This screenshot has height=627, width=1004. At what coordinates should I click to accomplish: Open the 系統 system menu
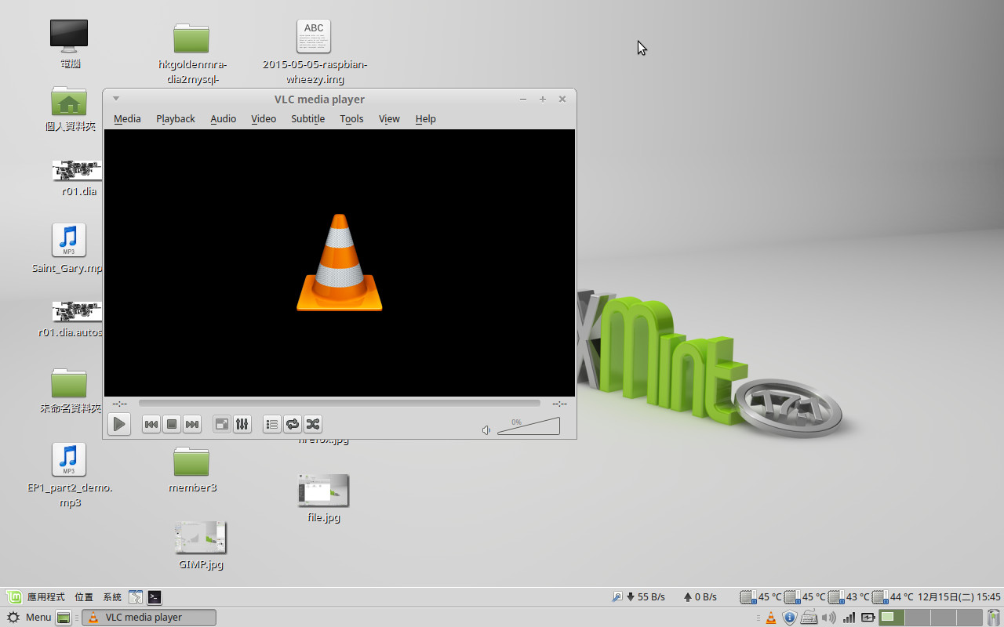point(112,597)
